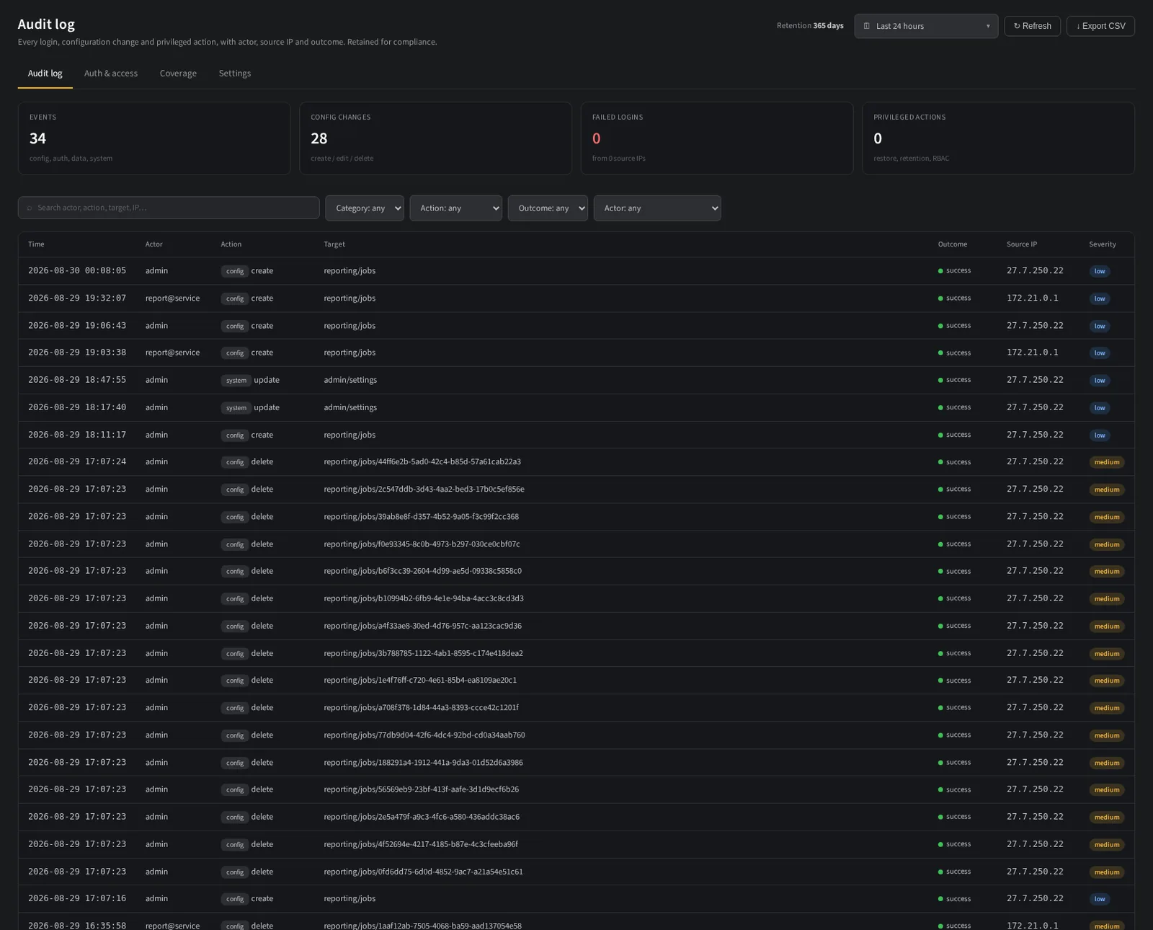Viewport: 1153px width, 930px height.
Task: Click the Outcome column header
Action: point(953,244)
